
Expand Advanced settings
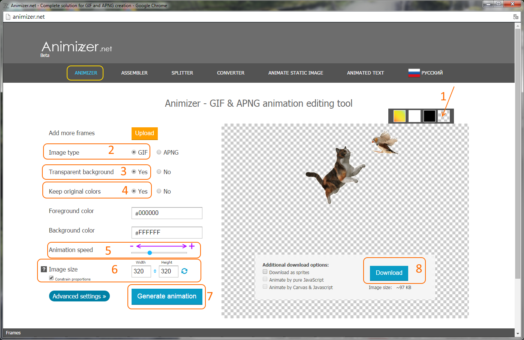(x=79, y=296)
